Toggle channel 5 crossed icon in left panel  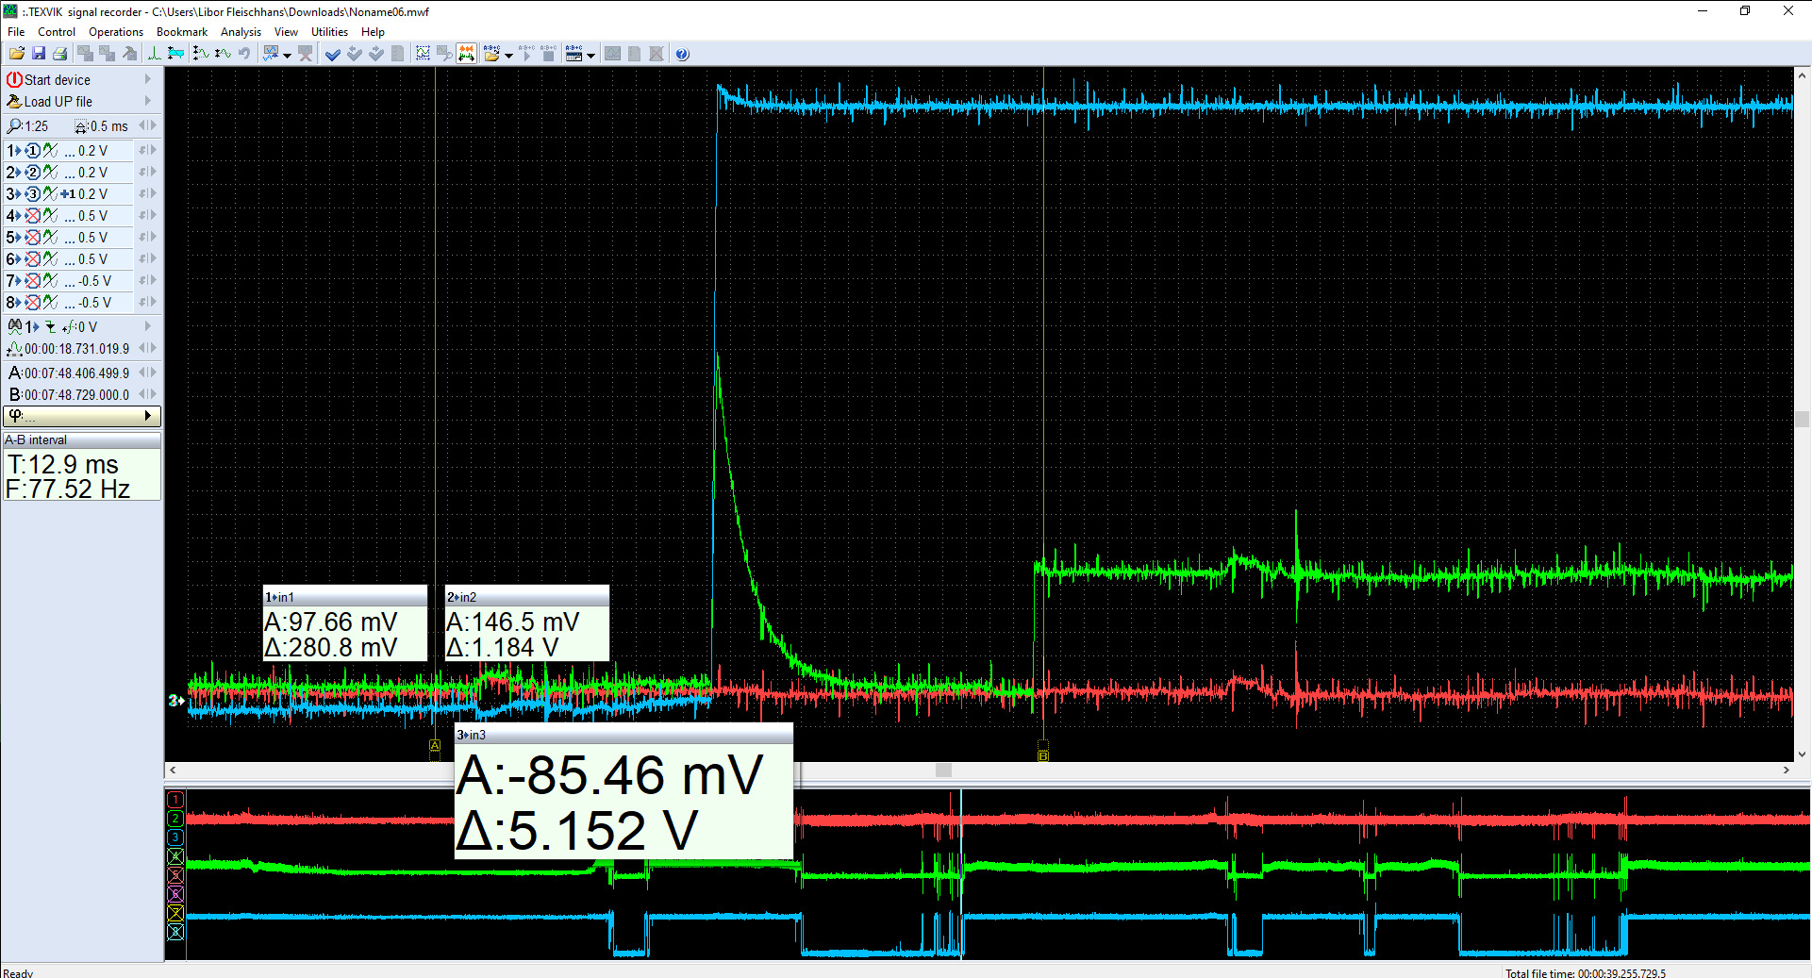click(33, 238)
